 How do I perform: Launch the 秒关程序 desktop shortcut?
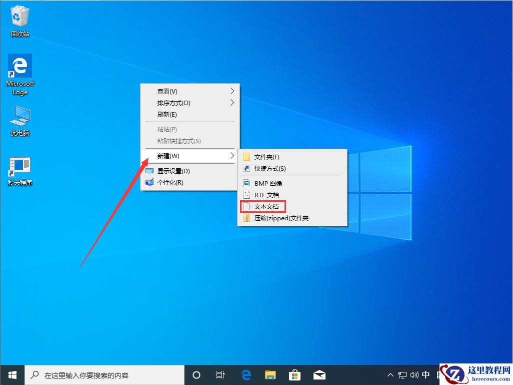[19, 165]
